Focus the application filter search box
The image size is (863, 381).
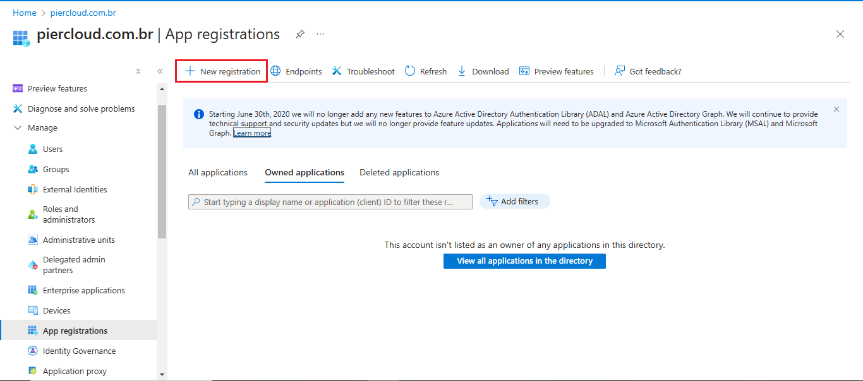(x=330, y=202)
